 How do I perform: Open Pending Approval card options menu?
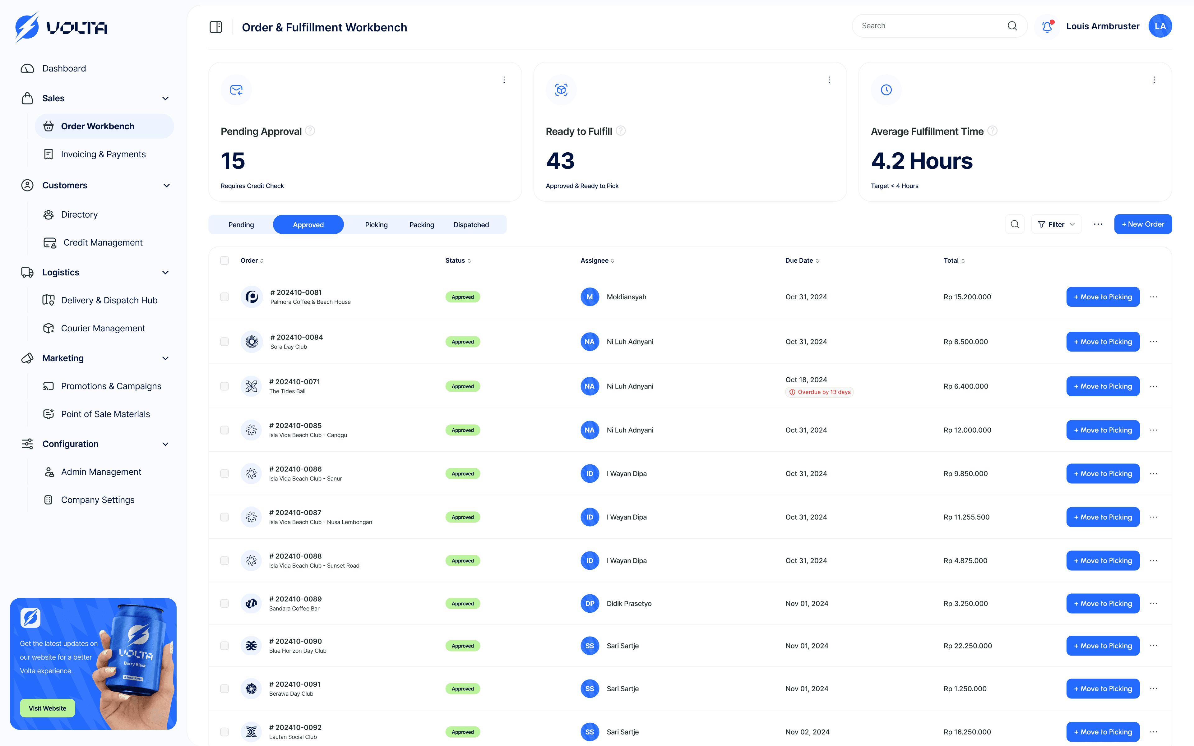[504, 80]
